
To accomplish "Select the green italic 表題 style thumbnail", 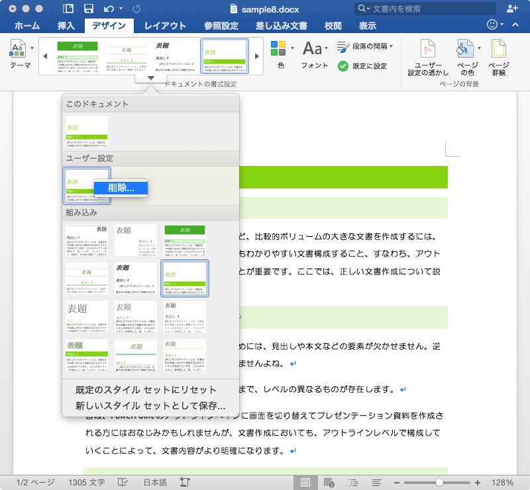I will tap(136, 355).
